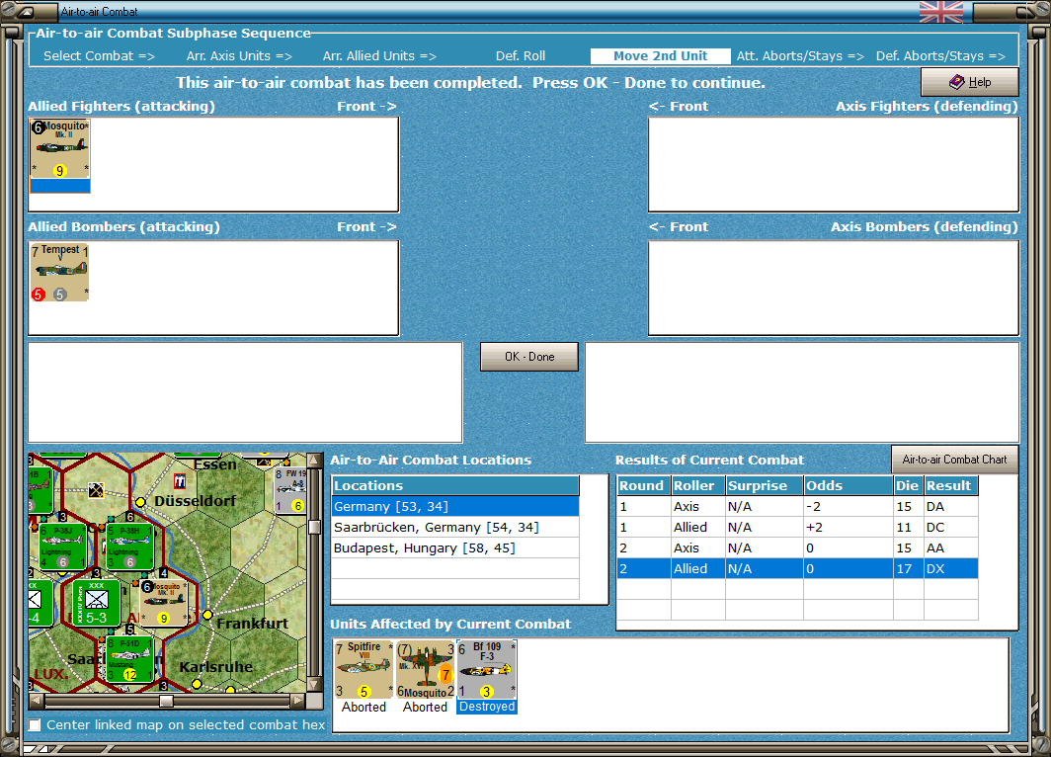The image size is (1051, 757).
Task: Click the P-38J Lightning counter on the map
Action: (x=62, y=547)
